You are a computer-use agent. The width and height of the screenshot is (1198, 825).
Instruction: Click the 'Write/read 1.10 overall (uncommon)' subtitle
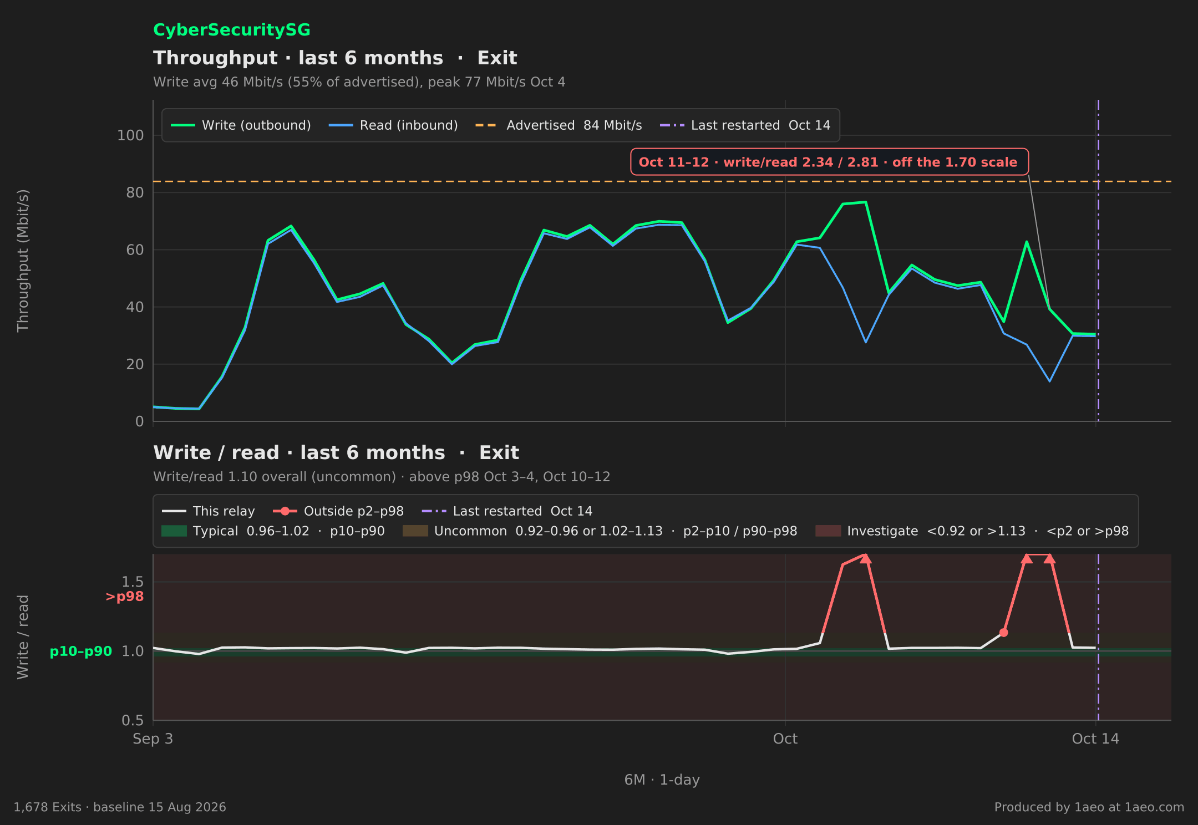click(x=382, y=477)
